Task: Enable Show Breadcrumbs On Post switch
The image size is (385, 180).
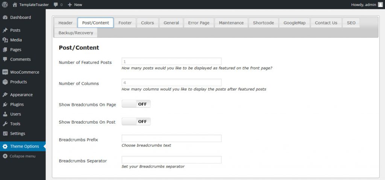Action: (x=136, y=121)
